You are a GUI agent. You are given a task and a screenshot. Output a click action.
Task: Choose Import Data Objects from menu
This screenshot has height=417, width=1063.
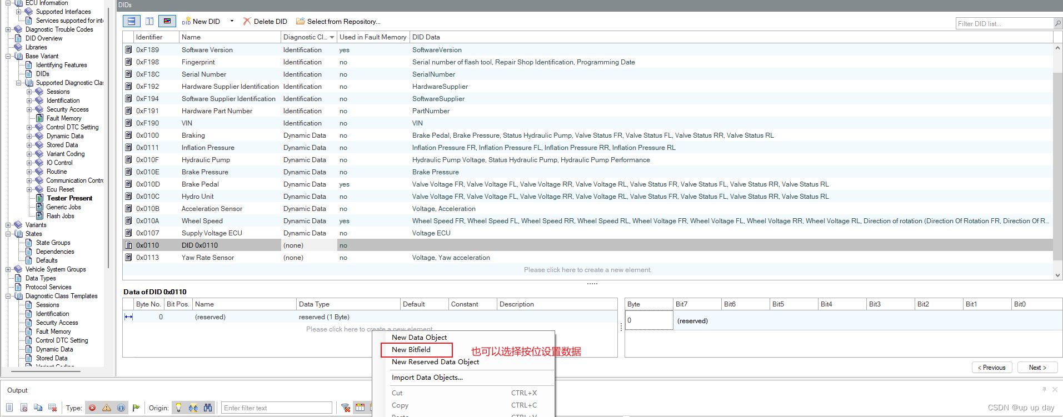pyautogui.click(x=427, y=378)
